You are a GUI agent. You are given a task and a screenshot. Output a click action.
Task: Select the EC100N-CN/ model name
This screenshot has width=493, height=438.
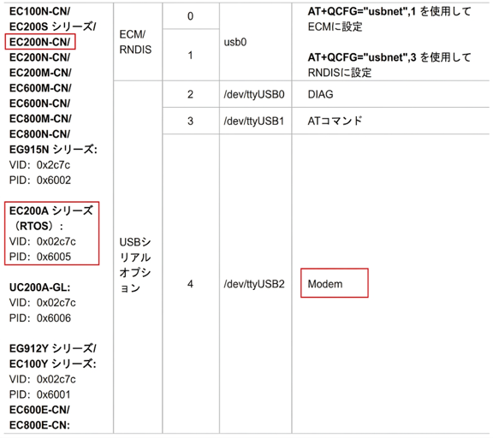(39, 11)
